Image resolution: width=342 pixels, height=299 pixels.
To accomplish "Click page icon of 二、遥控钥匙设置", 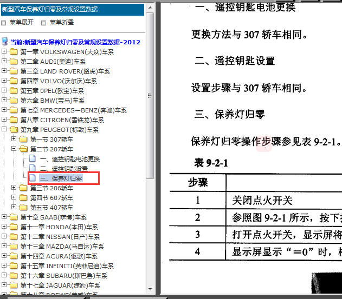I will click(33, 168).
